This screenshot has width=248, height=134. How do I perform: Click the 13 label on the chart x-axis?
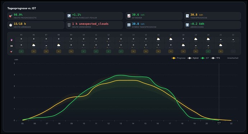pos(121,124)
